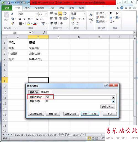138x142 pixels.
Task: Click Replace All (全部替换) button
Action: pos(36,114)
